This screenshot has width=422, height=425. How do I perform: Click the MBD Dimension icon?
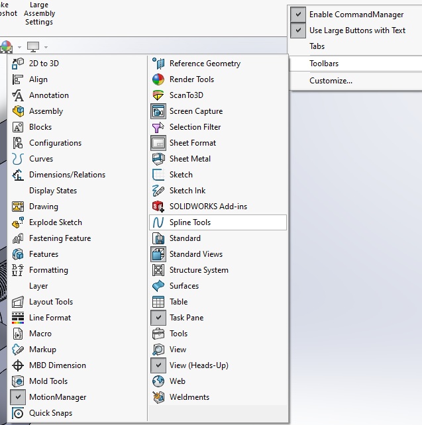18,365
